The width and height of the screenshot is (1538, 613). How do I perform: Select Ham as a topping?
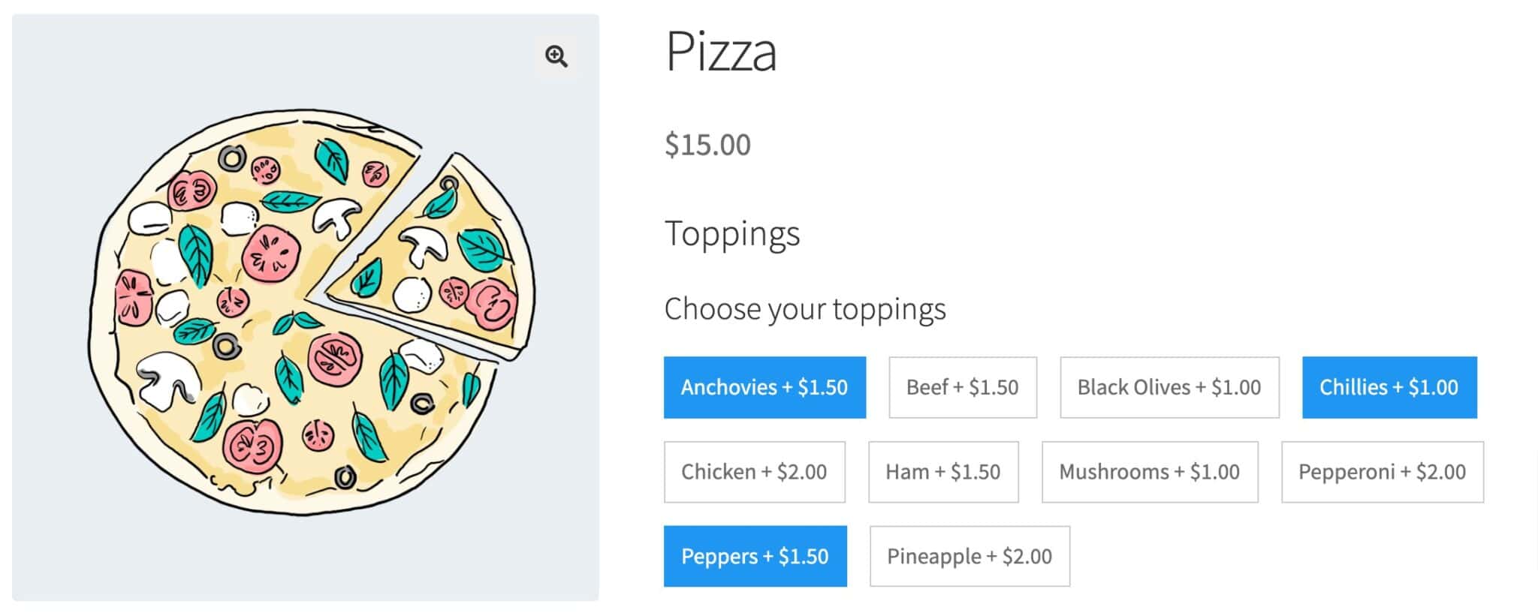point(942,472)
